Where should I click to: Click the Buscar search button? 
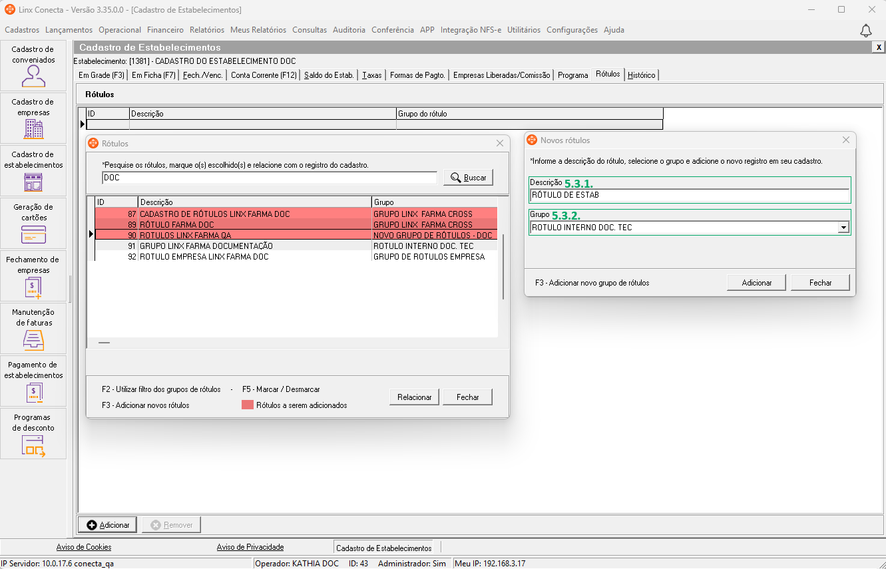(x=469, y=178)
